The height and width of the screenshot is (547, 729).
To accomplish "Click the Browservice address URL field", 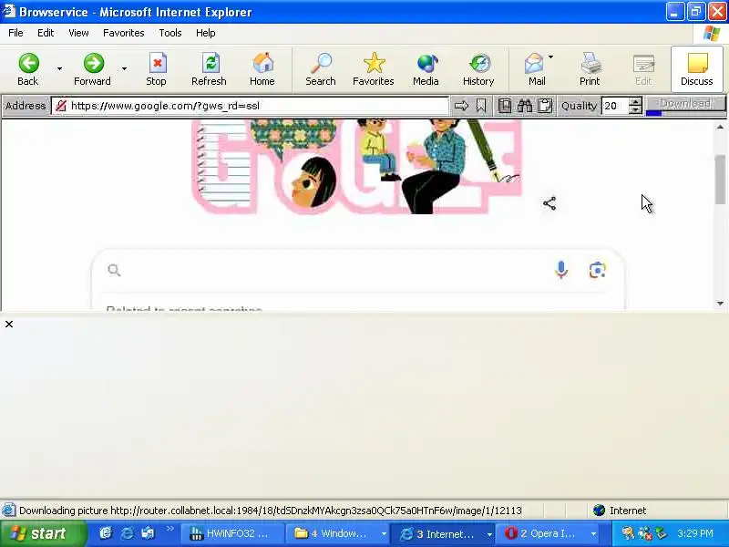I will [x=250, y=106].
